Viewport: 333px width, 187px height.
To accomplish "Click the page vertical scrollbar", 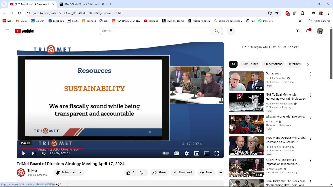I will pyautogui.click(x=331, y=53).
